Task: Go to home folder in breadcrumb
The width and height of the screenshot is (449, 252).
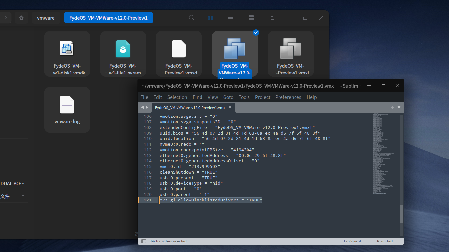Action: (x=21, y=18)
